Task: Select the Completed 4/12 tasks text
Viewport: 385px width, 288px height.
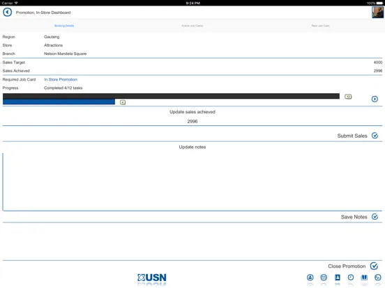Action: 63,88
